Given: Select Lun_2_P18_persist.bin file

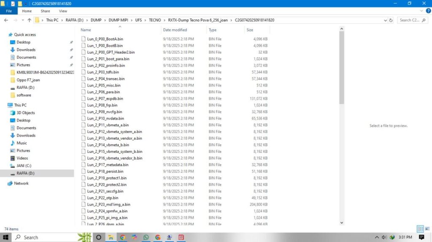Looking at the screenshot, I should 105,171.
